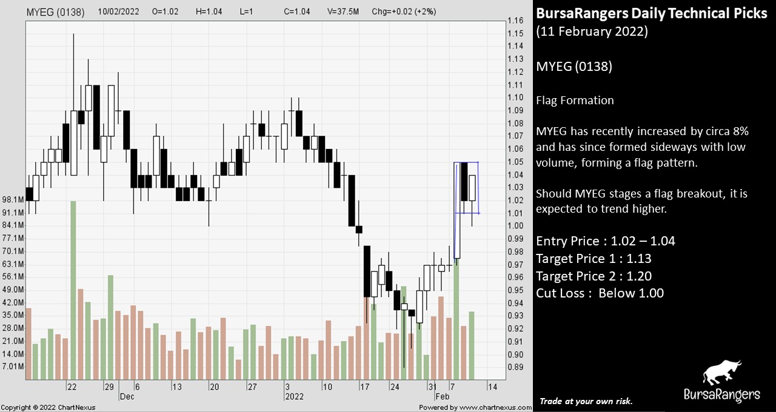776x412 pixels.
Task: Click the 13 date axis label
Action: click(176, 387)
